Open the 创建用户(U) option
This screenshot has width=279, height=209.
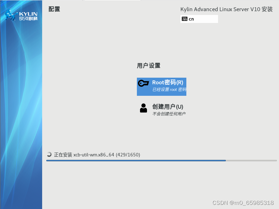pyautogui.click(x=162, y=109)
